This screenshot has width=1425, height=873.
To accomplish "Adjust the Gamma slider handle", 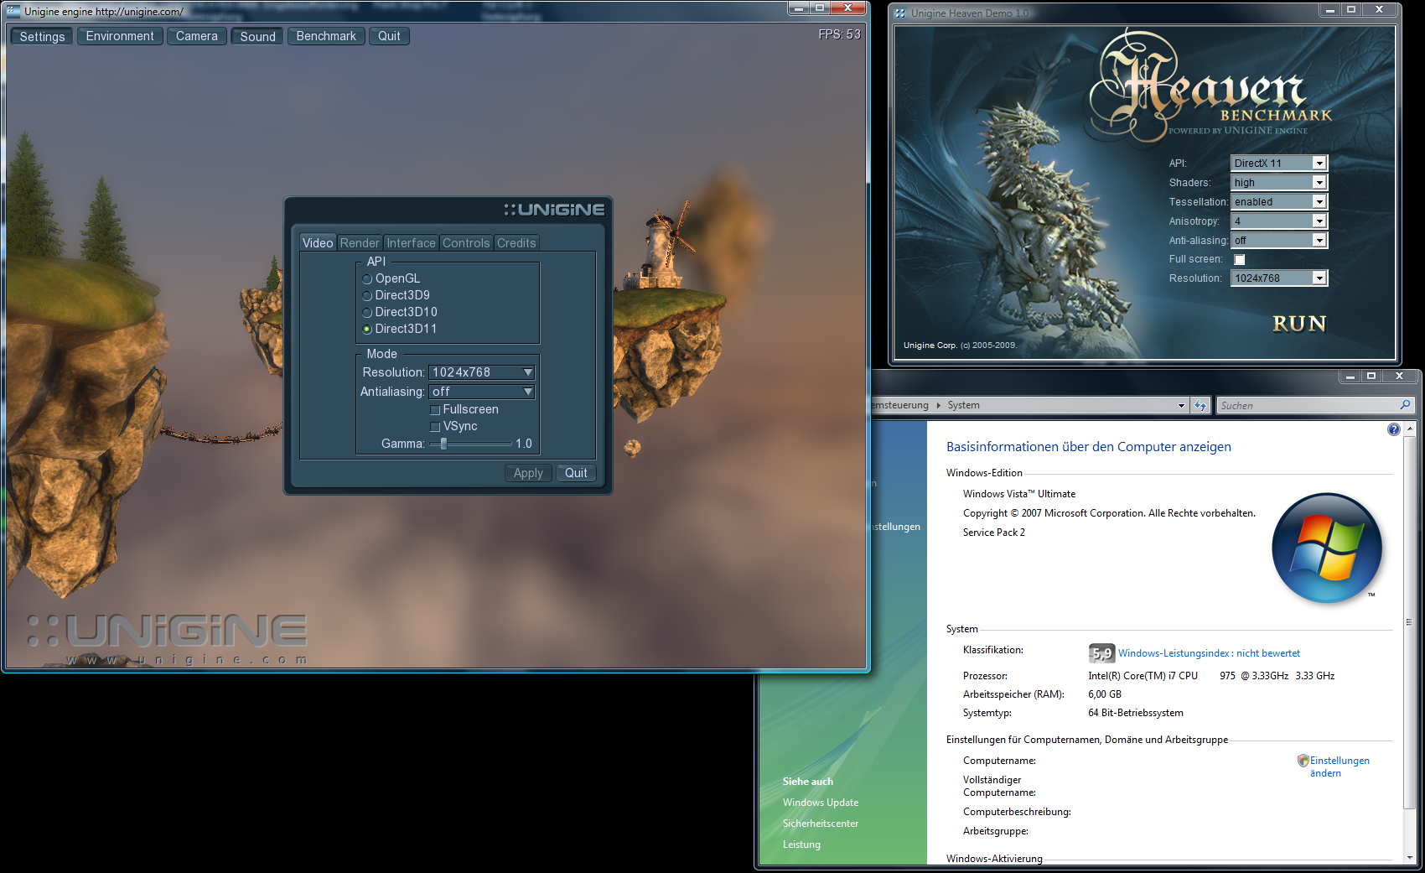I will pyautogui.click(x=443, y=444).
